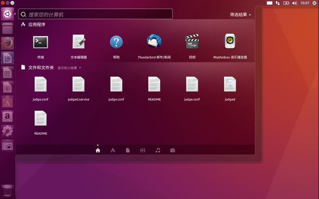Launch the Text Editor (文本编辑器) app

tap(79, 41)
